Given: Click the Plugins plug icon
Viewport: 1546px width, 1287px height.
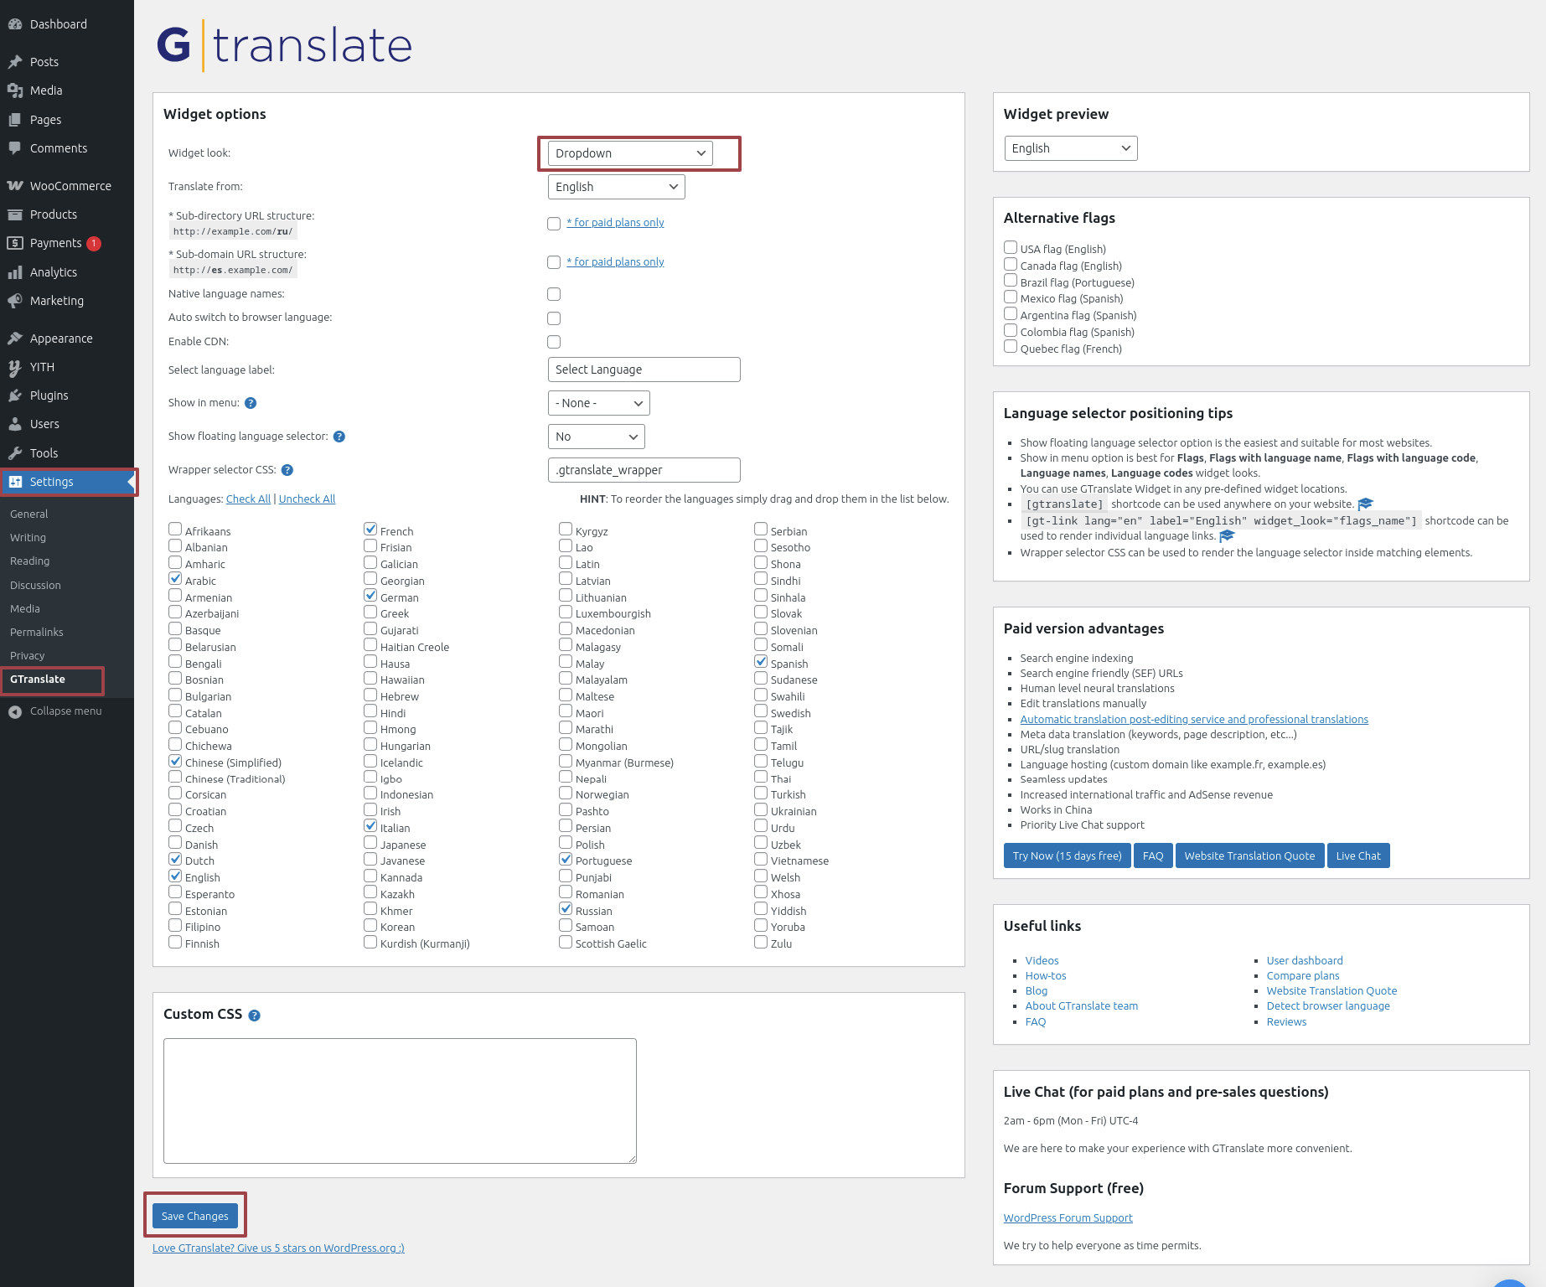Looking at the screenshot, I should [x=15, y=395].
